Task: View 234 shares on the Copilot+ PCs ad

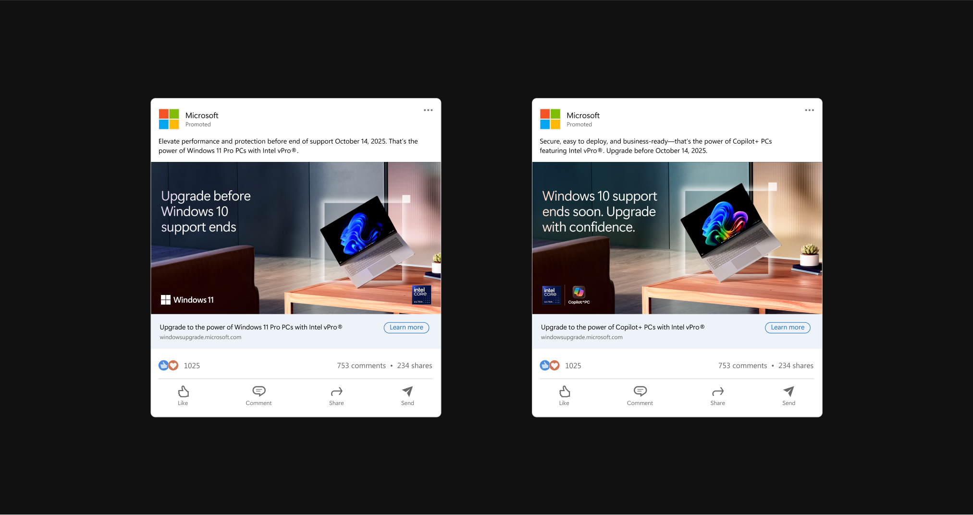Action: [796, 366]
